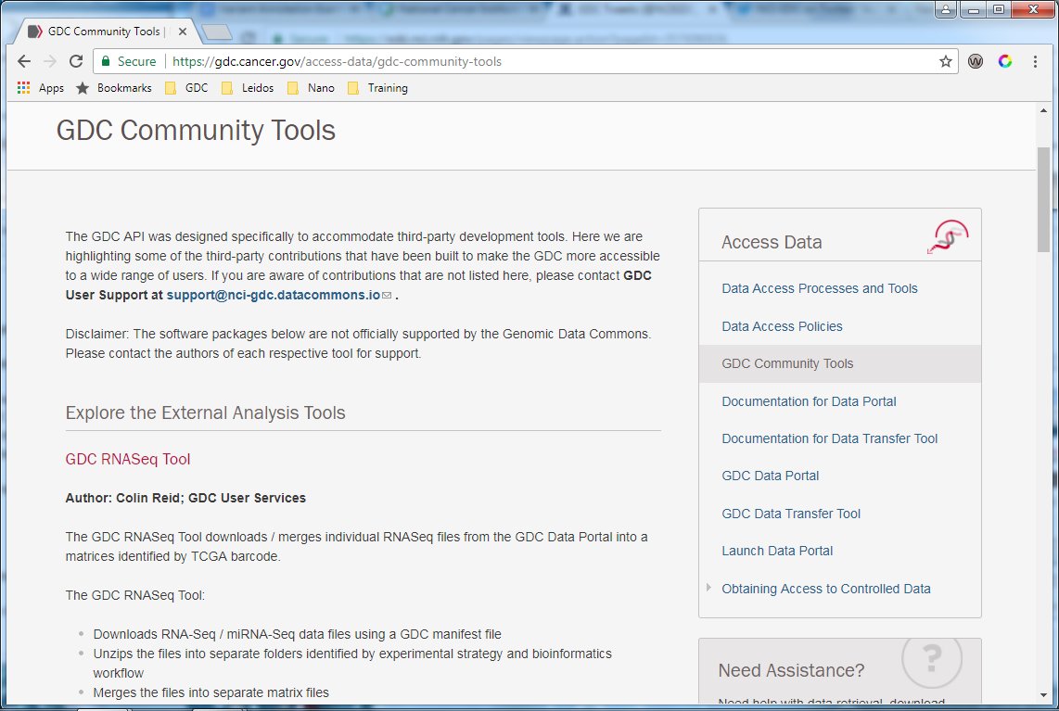
Task: Open Documentation for Data Portal link
Action: click(x=809, y=401)
